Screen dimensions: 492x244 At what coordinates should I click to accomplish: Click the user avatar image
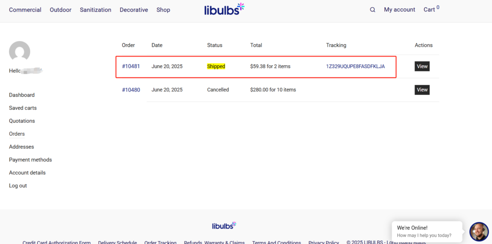coord(20,51)
